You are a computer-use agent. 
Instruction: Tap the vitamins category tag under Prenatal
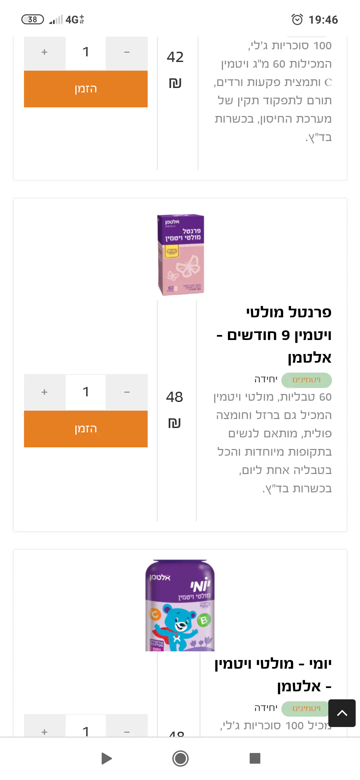(306, 380)
